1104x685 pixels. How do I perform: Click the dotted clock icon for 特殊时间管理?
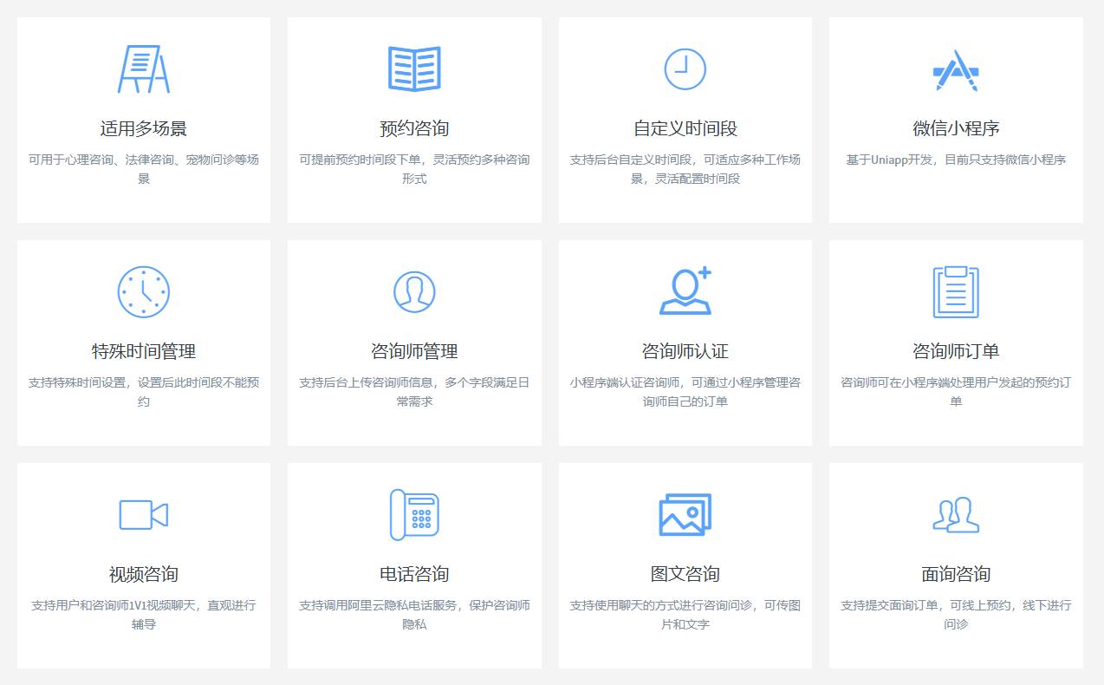[144, 292]
